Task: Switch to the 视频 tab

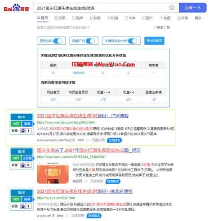Action: click(77, 18)
